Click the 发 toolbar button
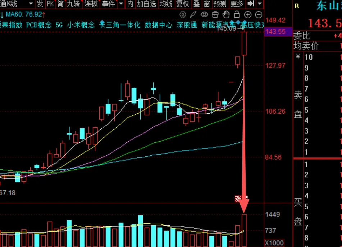The width and height of the screenshot is (342, 247). pyautogui.click(x=40, y=4)
